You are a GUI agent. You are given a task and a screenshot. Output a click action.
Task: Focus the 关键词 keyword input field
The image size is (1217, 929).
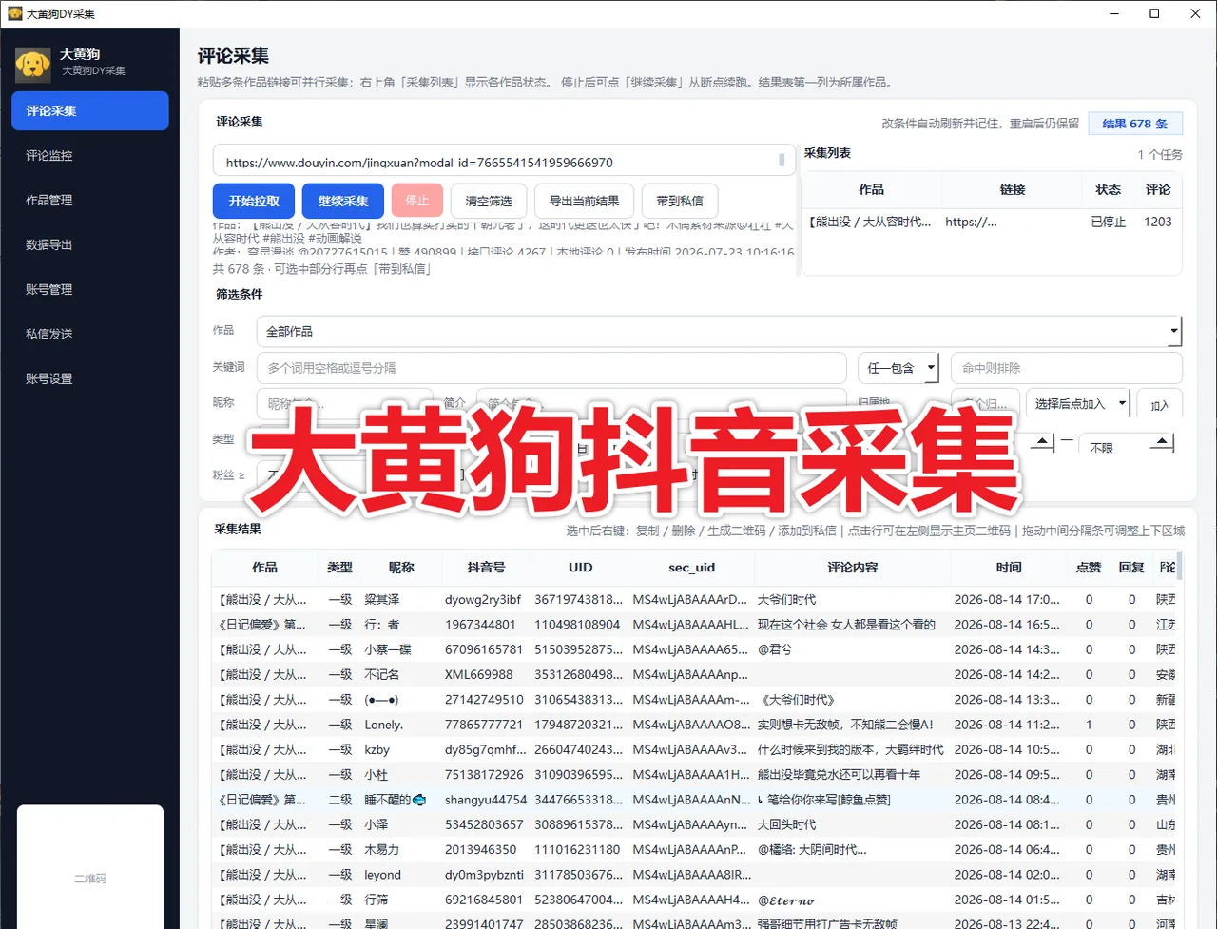[551, 368]
